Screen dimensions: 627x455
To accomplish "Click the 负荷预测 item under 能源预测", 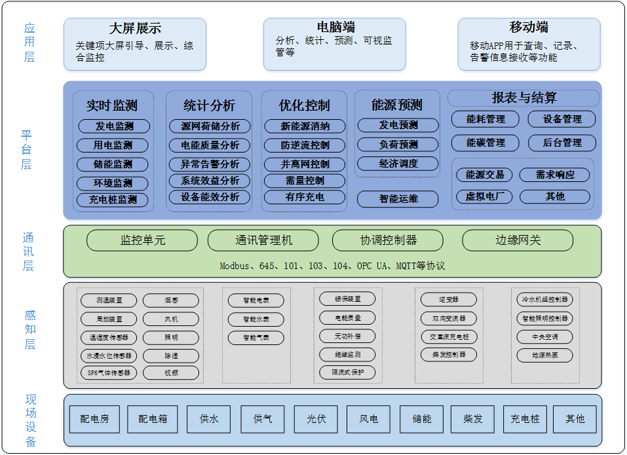I will 398,145.
